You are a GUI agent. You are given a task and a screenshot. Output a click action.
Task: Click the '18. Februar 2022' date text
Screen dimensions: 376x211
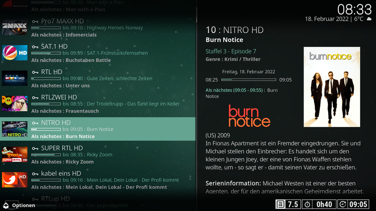tap(327, 19)
